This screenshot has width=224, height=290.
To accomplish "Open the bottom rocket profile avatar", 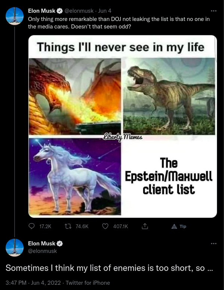I will 15,247.
